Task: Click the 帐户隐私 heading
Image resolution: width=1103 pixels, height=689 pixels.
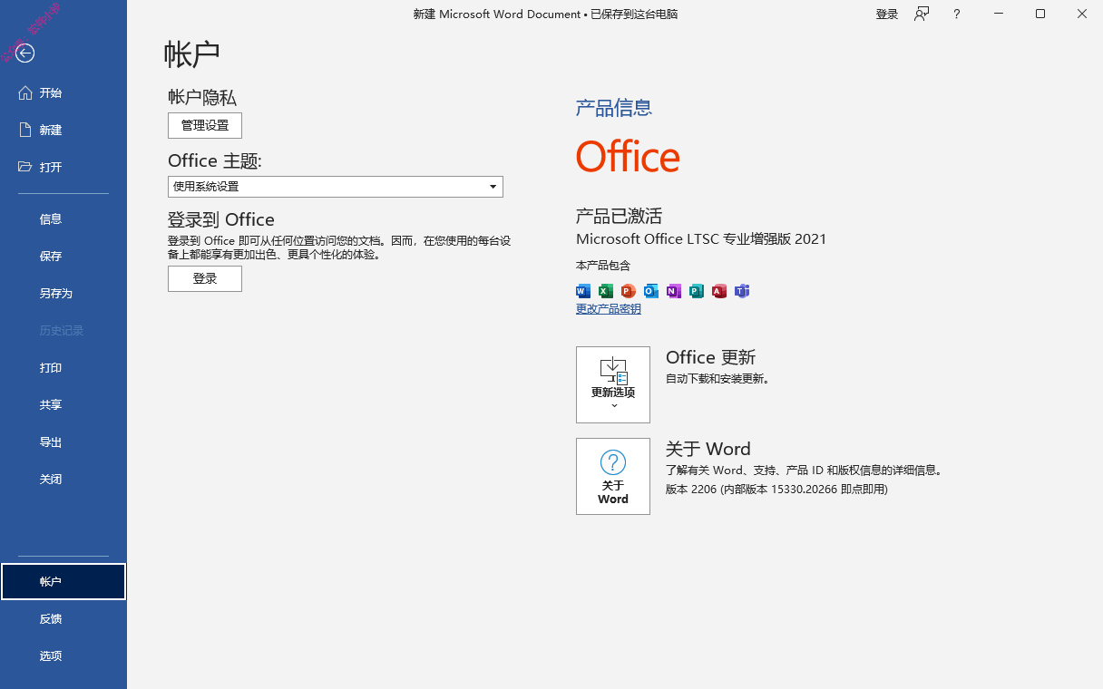Action: (202, 97)
